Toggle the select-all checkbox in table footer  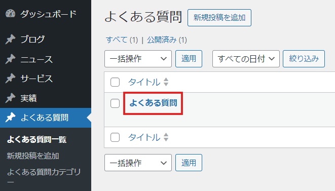(x=115, y=137)
